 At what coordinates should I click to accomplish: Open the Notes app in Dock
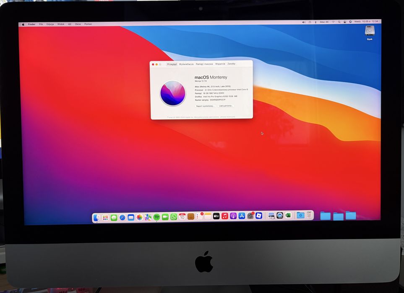click(208, 216)
